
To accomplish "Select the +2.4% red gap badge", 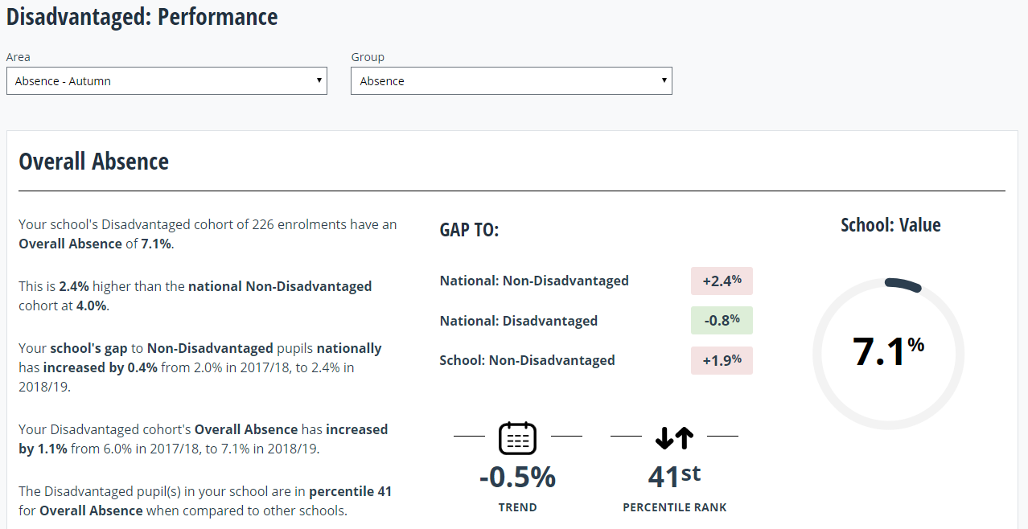I will click(722, 281).
